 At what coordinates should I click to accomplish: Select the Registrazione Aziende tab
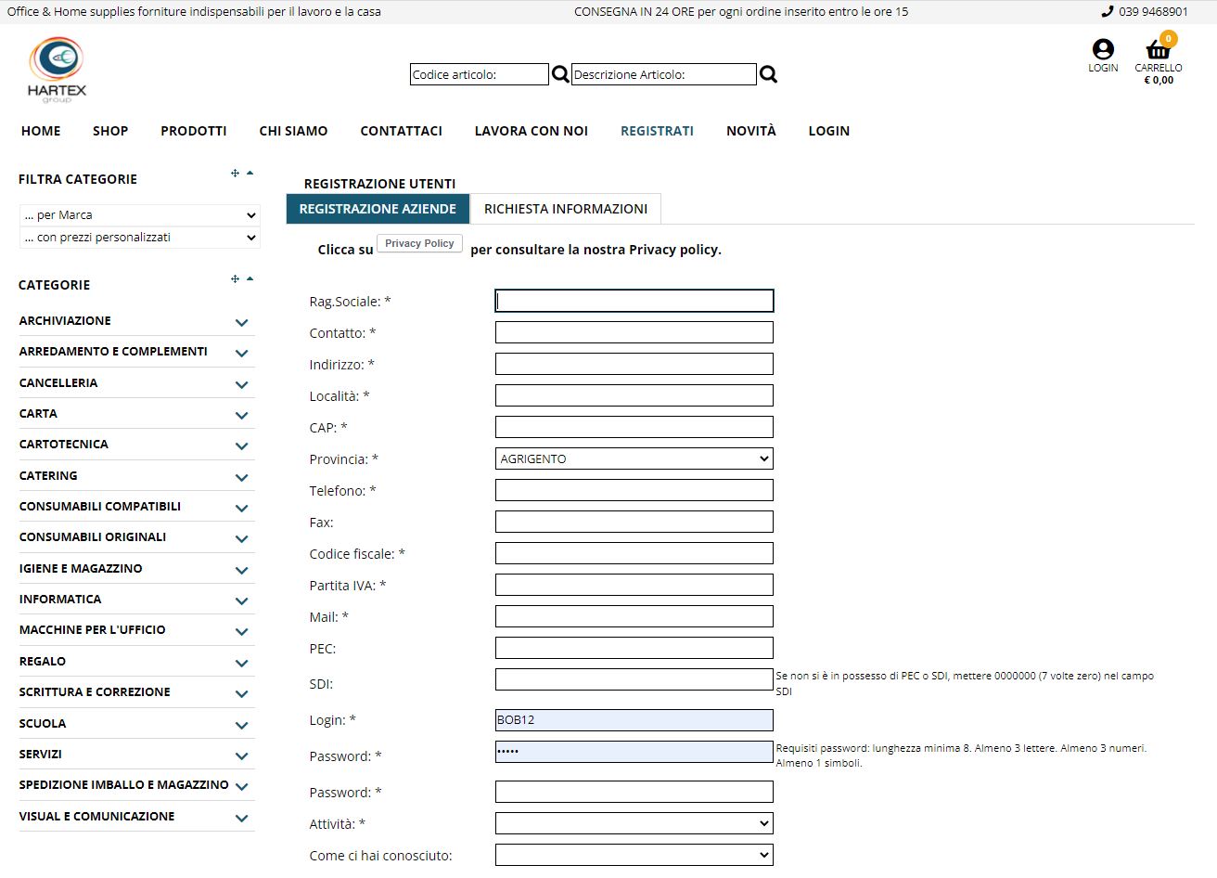(378, 209)
